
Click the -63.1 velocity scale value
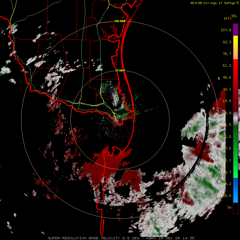pos(226,160)
